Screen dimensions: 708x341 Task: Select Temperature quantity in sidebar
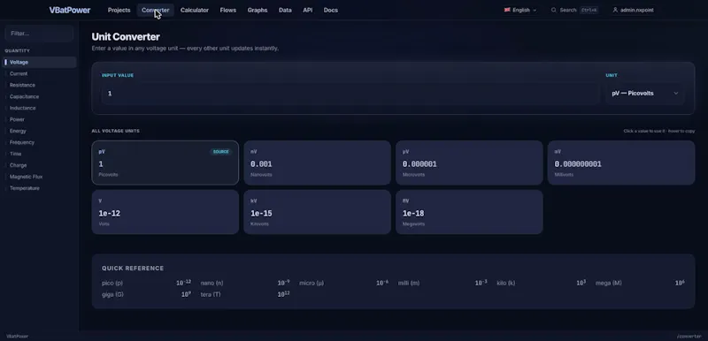[x=40, y=188]
